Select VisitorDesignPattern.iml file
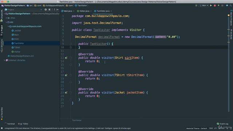 click(x=20, y=56)
